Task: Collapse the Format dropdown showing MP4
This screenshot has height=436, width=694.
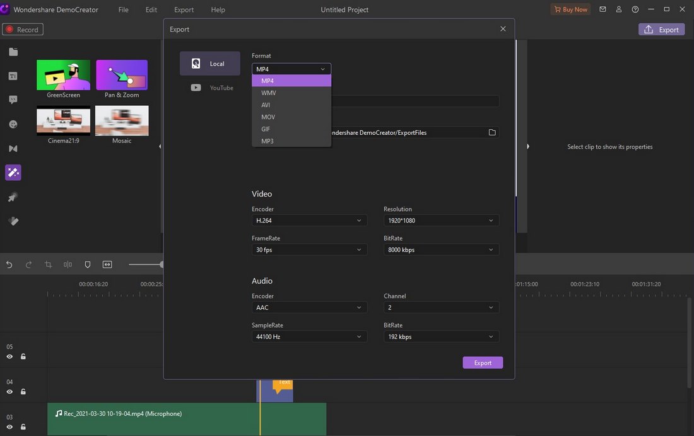Action: 291,69
